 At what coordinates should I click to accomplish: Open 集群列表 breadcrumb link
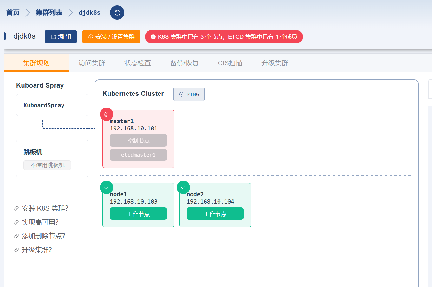(49, 13)
